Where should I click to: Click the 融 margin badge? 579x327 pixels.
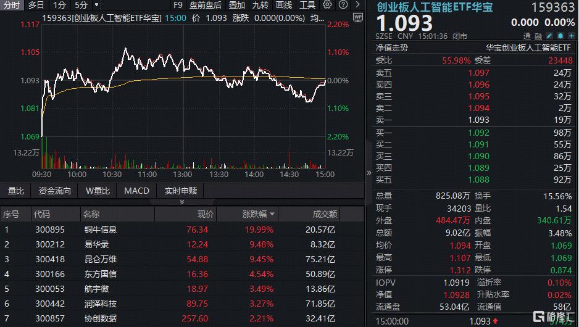click(x=538, y=36)
